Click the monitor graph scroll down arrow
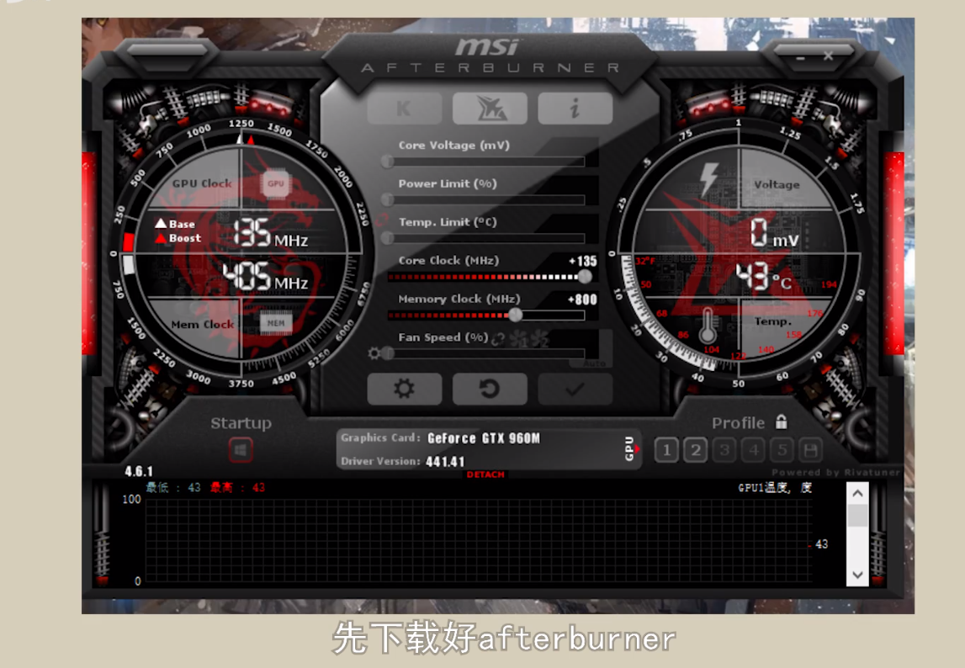 [x=857, y=575]
